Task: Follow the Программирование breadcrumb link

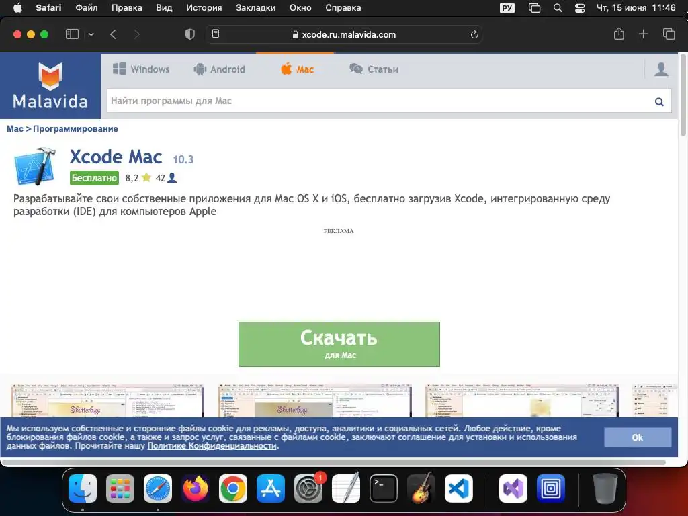Action: tap(75, 128)
